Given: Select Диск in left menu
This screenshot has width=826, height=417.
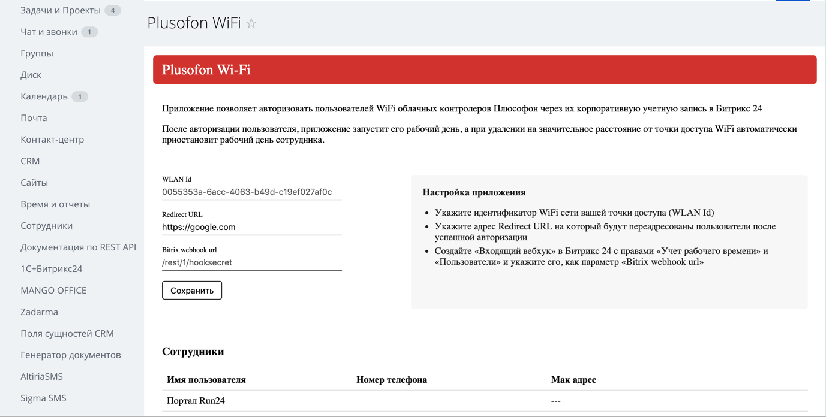Looking at the screenshot, I should pos(31,75).
